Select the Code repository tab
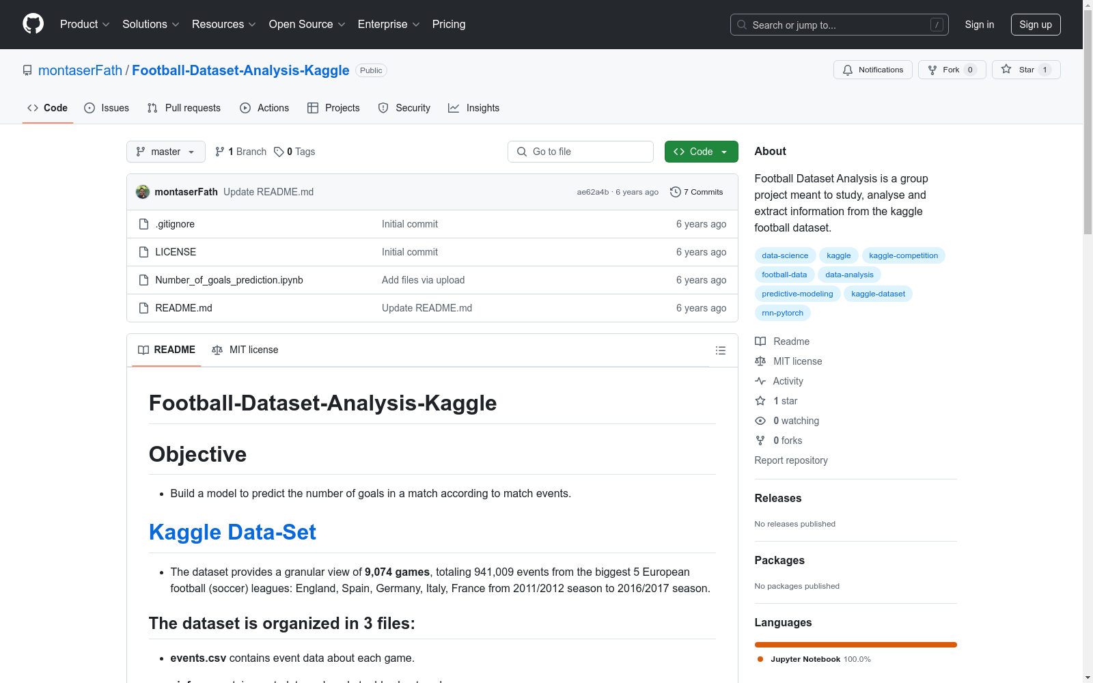This screenshot has height=683, width=1093. (x=48, y=108)
